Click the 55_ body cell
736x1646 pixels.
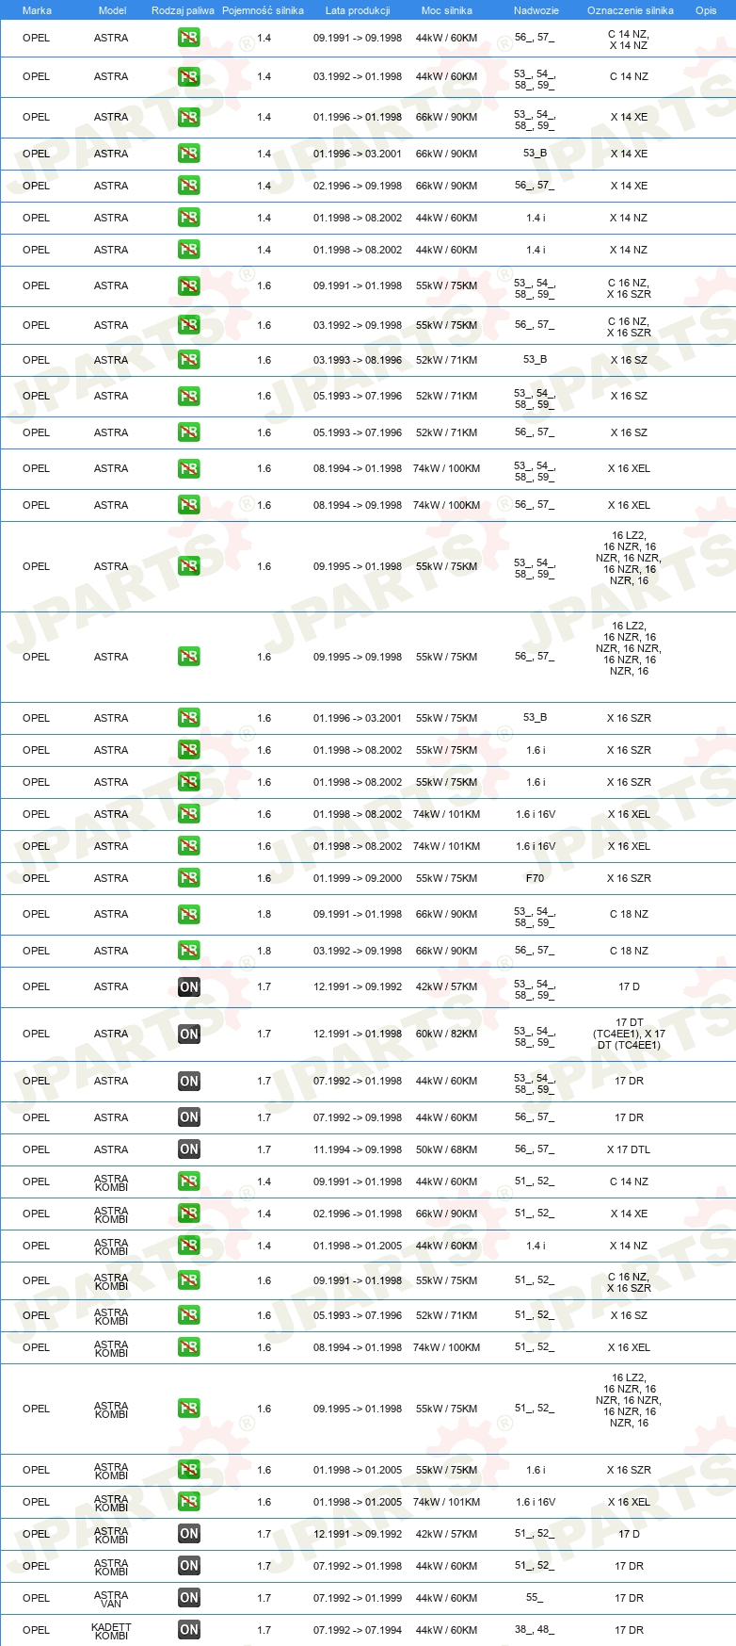pos(535,1598)
